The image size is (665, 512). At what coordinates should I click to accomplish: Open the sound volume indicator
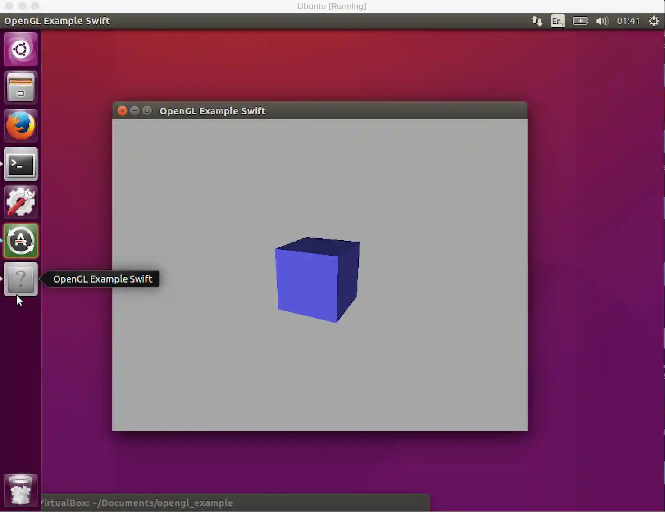601,21
